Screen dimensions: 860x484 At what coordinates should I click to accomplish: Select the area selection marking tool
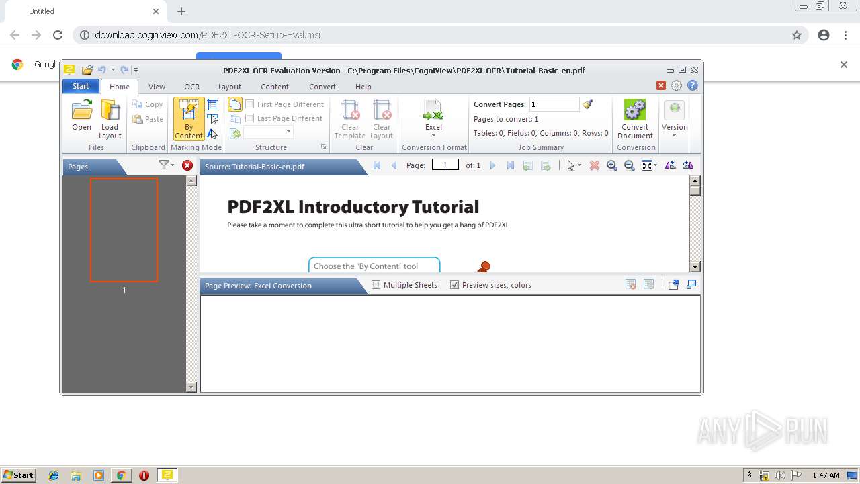coord(212,119)
